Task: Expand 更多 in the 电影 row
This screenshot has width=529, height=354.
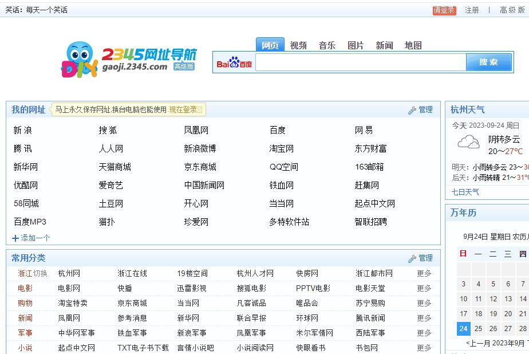Action: pos(424,288)
